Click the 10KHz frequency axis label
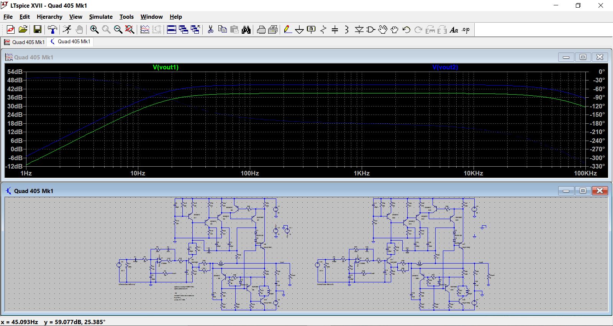The width and height of the screenshot is (613, 326). (x=473, y=173)
